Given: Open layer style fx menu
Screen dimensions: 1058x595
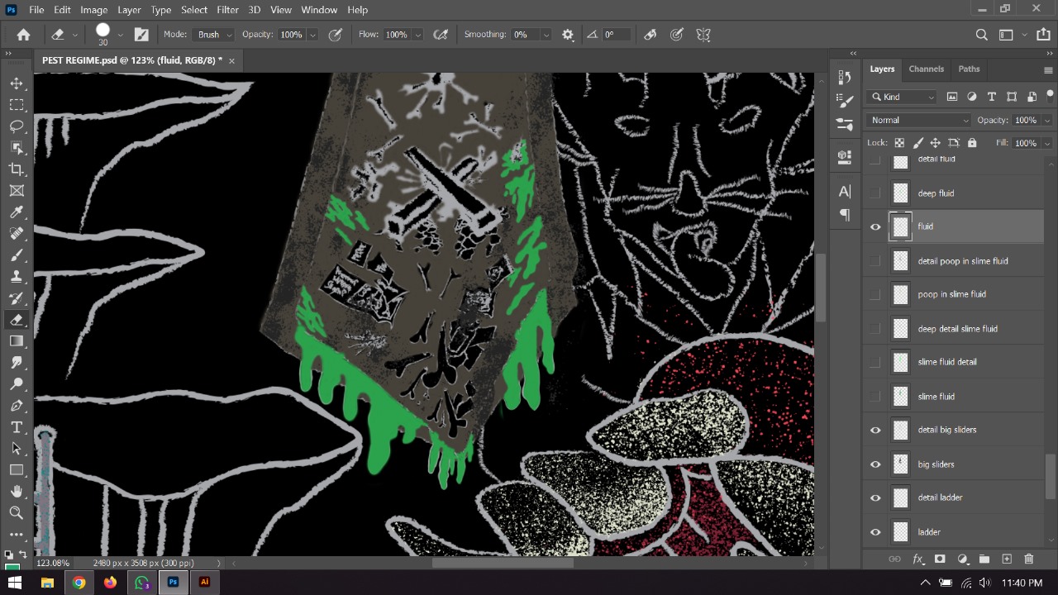Looking at the screenshot, I should [917, 559].
